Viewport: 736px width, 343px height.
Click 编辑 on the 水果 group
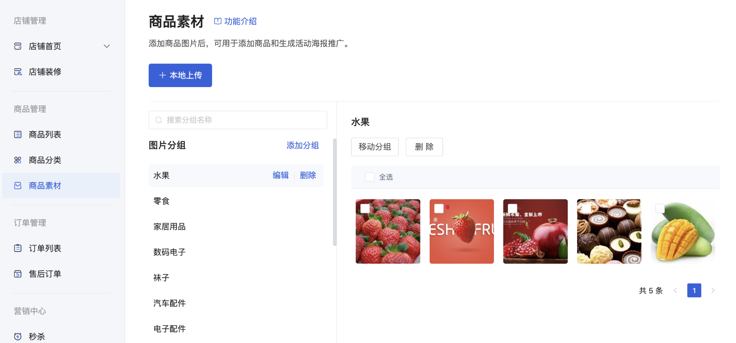pos(281,175)
